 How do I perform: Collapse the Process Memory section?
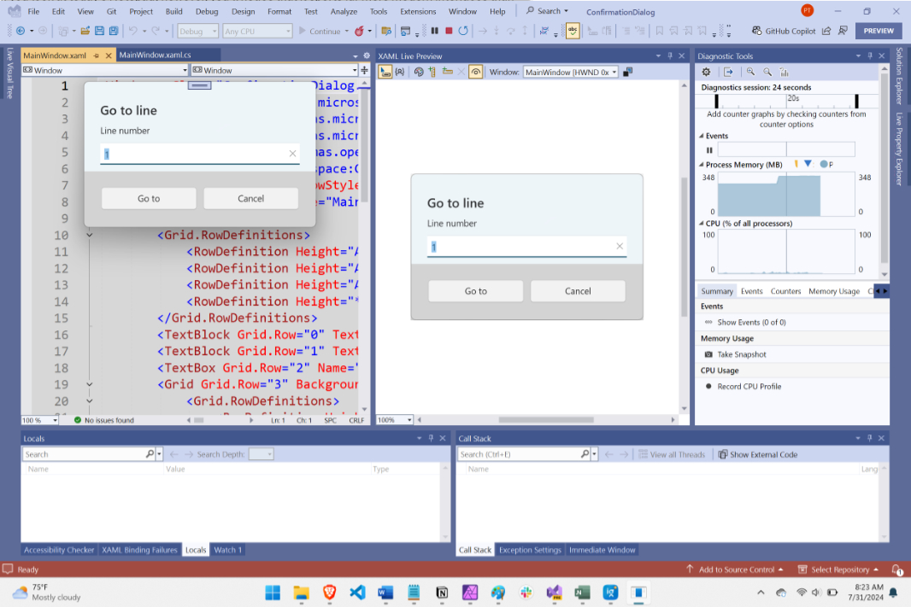tap(702, 165)
